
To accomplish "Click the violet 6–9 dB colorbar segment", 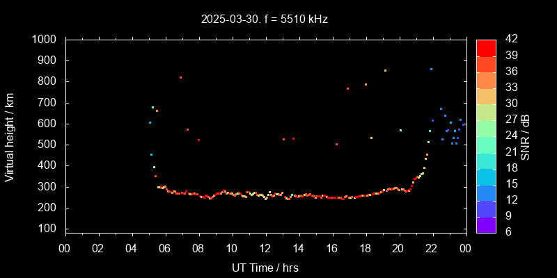I will [x=486, y=224].
